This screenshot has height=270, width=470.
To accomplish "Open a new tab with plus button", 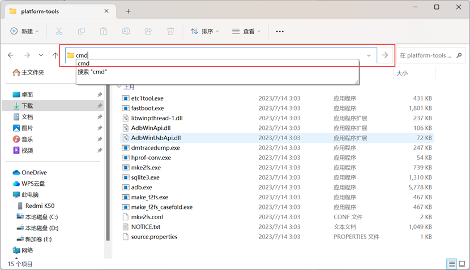I will (128, 11).
